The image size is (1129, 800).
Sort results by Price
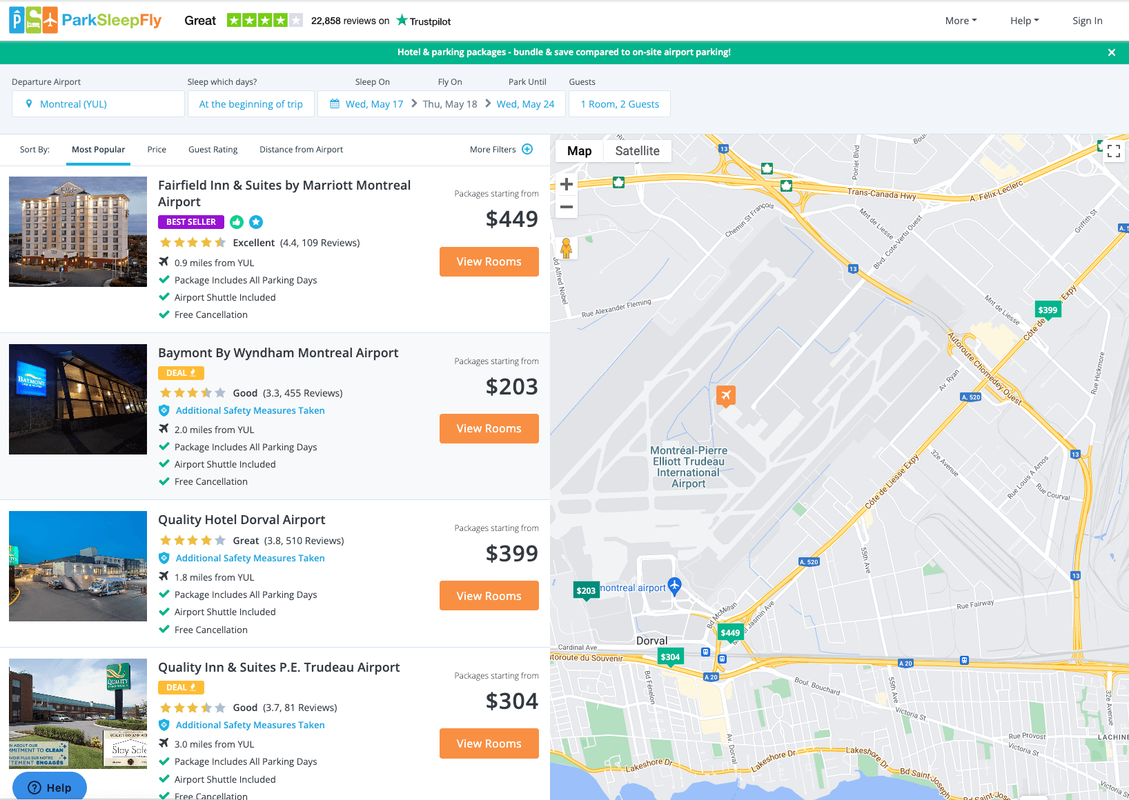pos(157,150)
